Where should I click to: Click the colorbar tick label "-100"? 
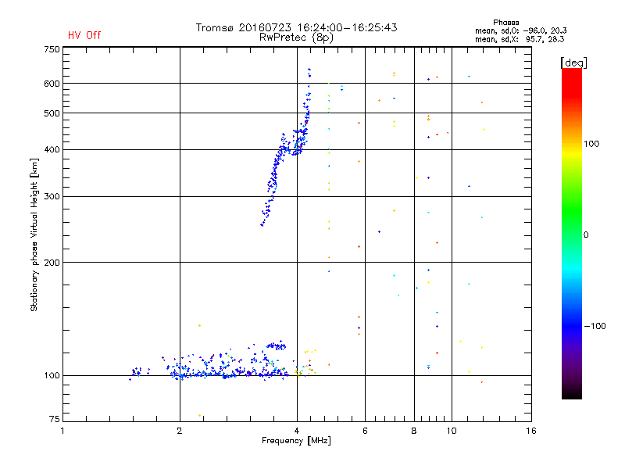tap(595, 326)
